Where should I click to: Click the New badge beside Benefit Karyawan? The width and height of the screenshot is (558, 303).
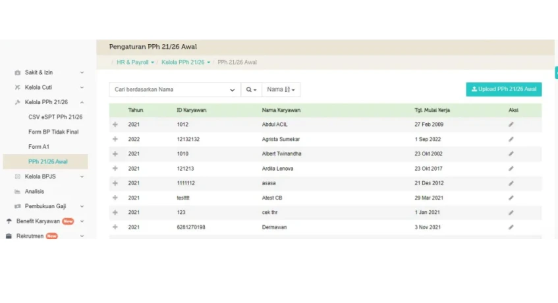point(68,221)
